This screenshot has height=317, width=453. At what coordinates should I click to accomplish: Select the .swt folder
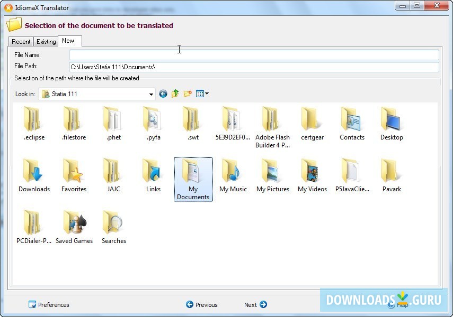click(193, 123)
